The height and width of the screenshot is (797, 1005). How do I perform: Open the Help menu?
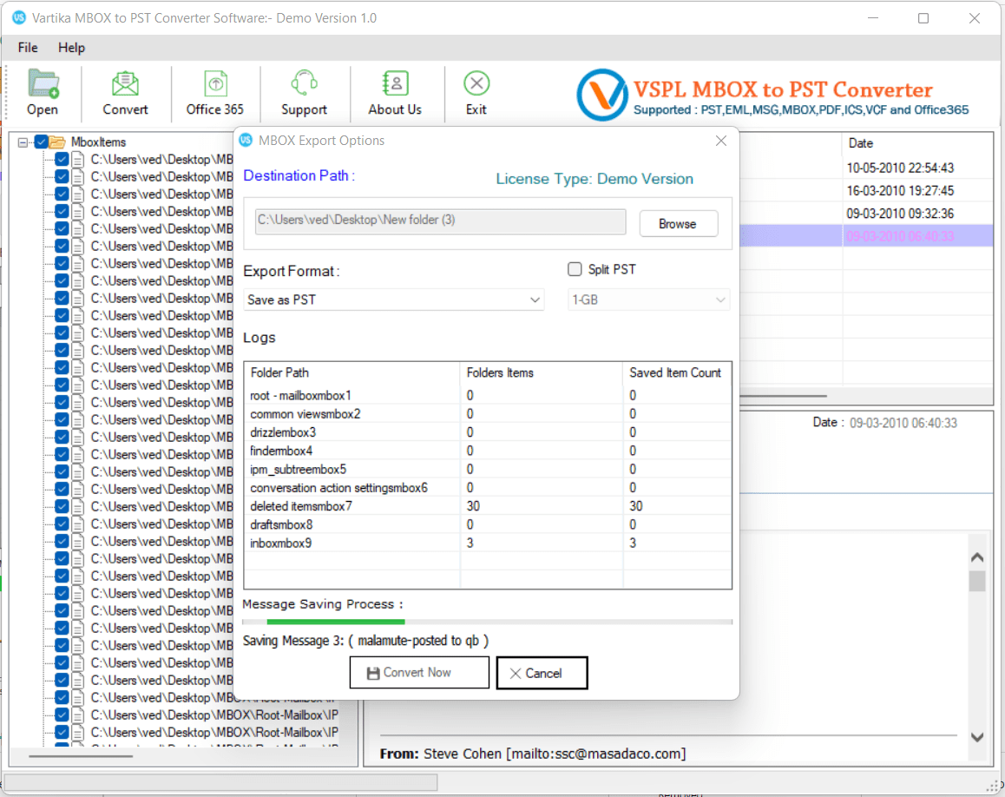71,48
